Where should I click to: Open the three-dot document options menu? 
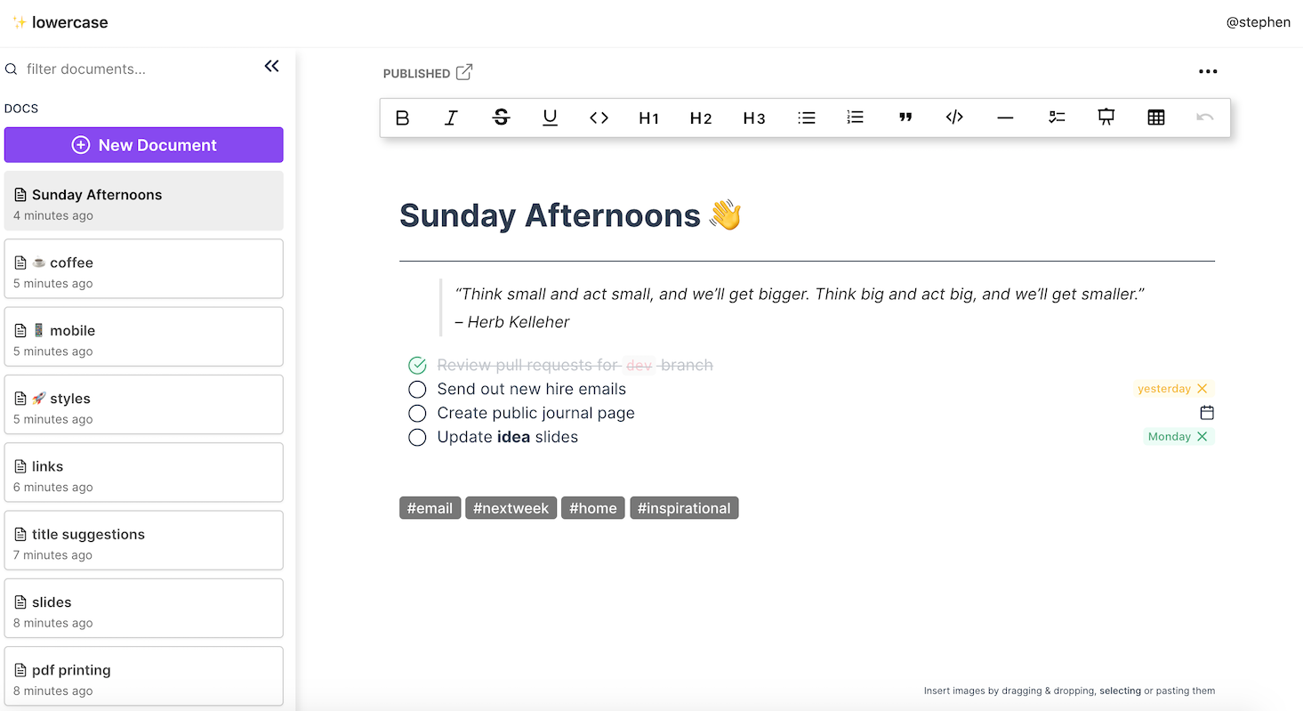(x=1207, y=72)
